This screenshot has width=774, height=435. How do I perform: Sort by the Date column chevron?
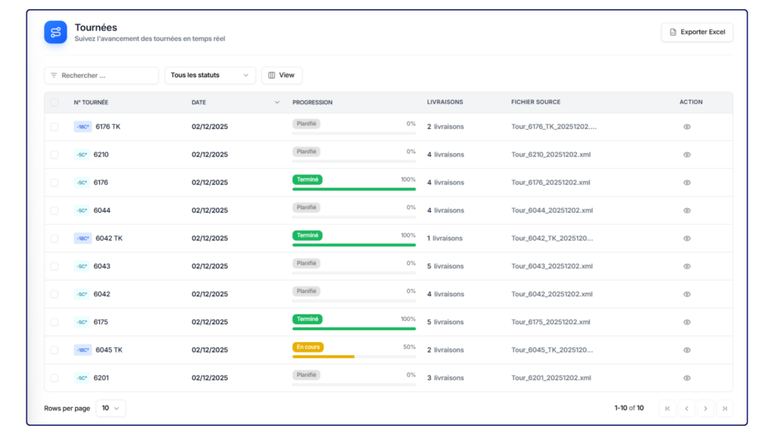coord(277,103)
